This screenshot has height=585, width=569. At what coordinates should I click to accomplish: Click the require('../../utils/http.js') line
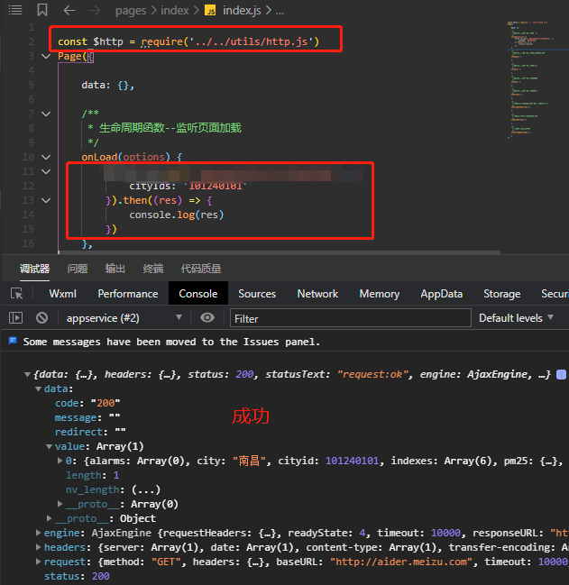click(x=188, y=41)
